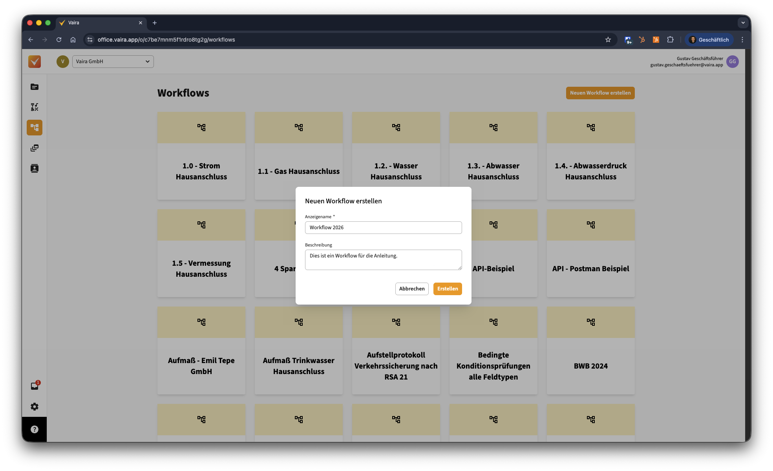The height and width of the screenshot is (471, 773).
Task: Open the documents sidebar icon
Action: point(35,87)
